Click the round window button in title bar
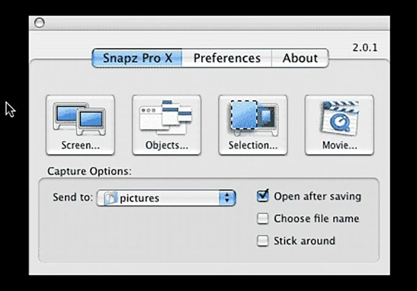The height and width of the screenshot is (291, 417). tap(39, 23)
